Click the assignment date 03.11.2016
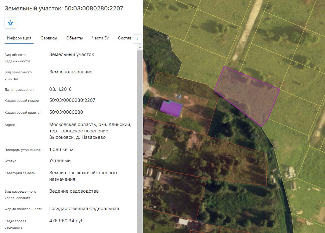Image resolution: width=325 pixels, height=233 pixels. (60, 89)
